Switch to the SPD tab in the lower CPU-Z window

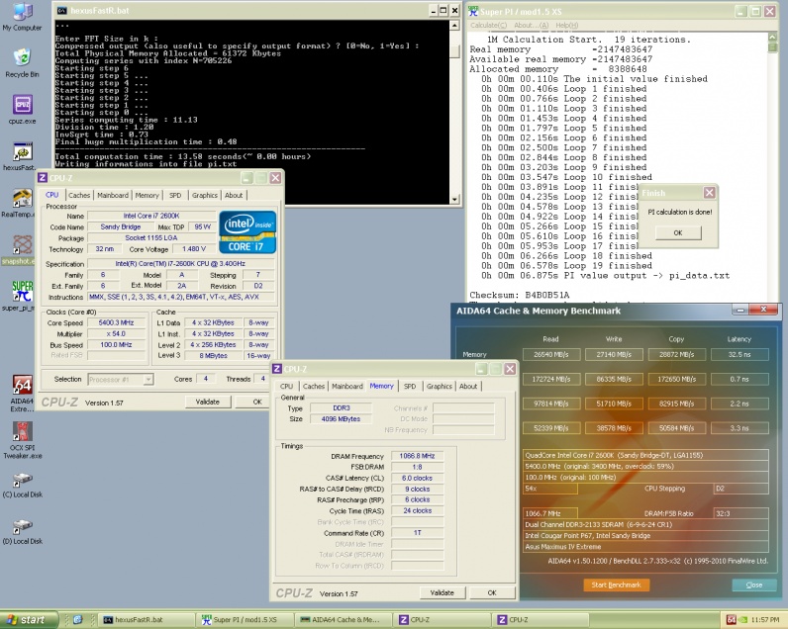[411, 387]
